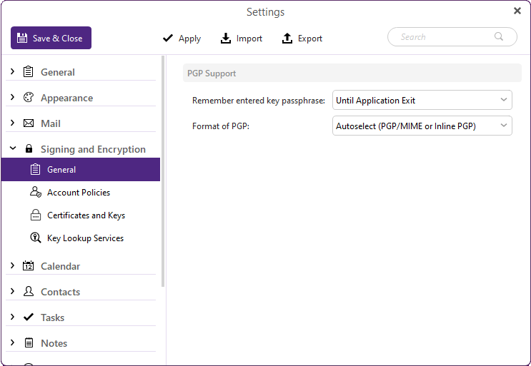
Task: Click the sidebar vertical scrollbar
Action: [x=163, y=172]
